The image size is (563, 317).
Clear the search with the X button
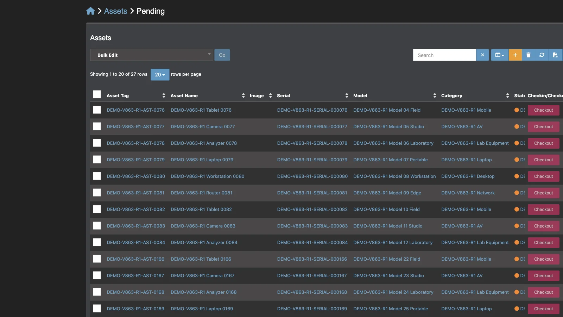coord(482,55)
